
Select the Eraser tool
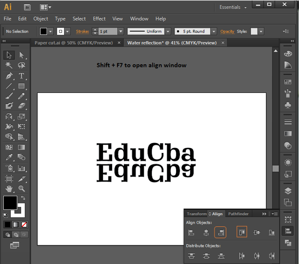(x=22, y=106)
